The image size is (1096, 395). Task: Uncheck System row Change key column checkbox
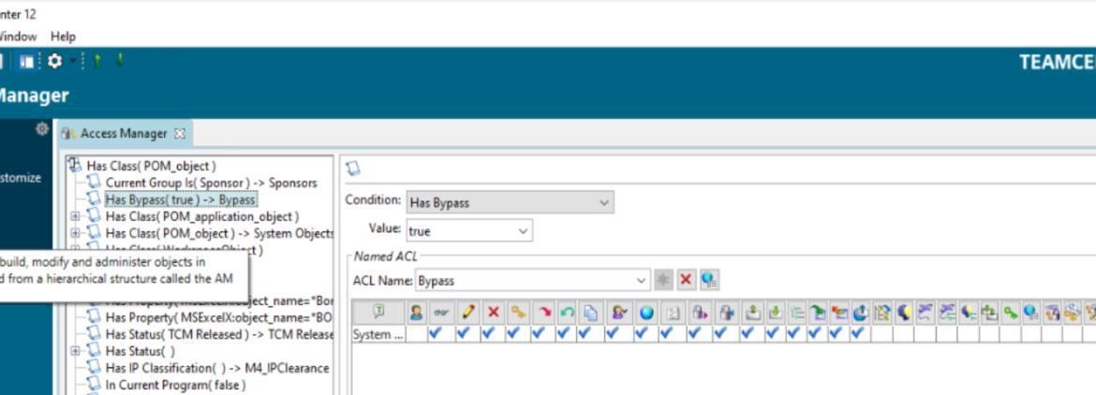coord(513,334)
